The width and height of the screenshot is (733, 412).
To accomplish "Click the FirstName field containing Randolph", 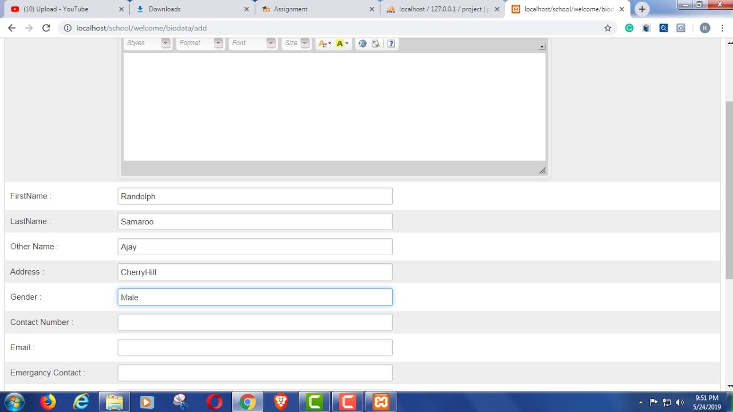I will coord(255,196).
